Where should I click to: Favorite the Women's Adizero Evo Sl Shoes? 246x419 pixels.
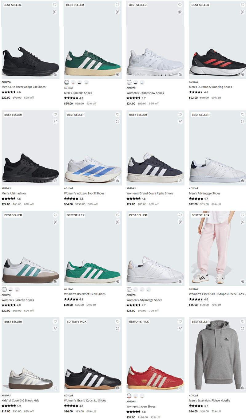[x=117, y=115]
